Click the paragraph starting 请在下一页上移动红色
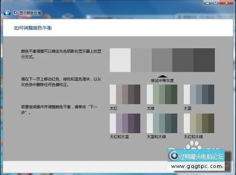Screen dimensions: 236x175 [61, 82]
